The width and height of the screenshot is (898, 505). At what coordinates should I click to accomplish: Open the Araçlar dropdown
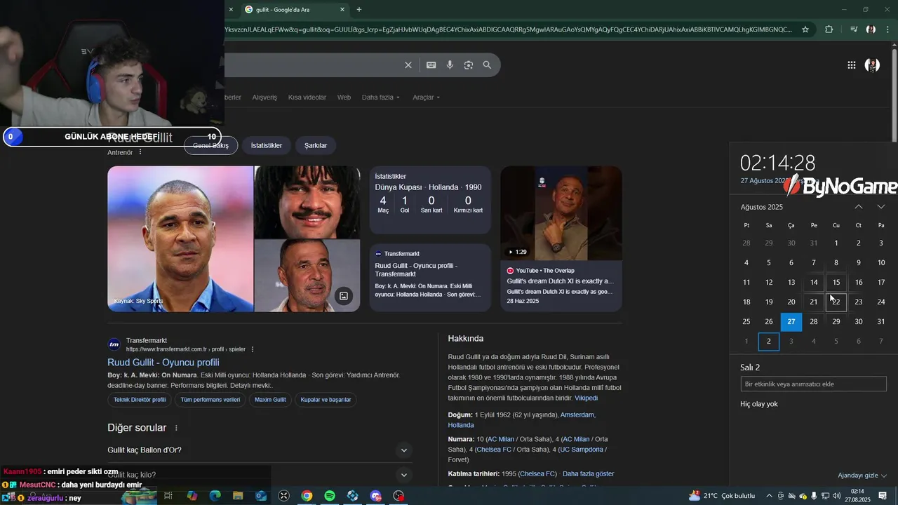(x=426, y=97)
